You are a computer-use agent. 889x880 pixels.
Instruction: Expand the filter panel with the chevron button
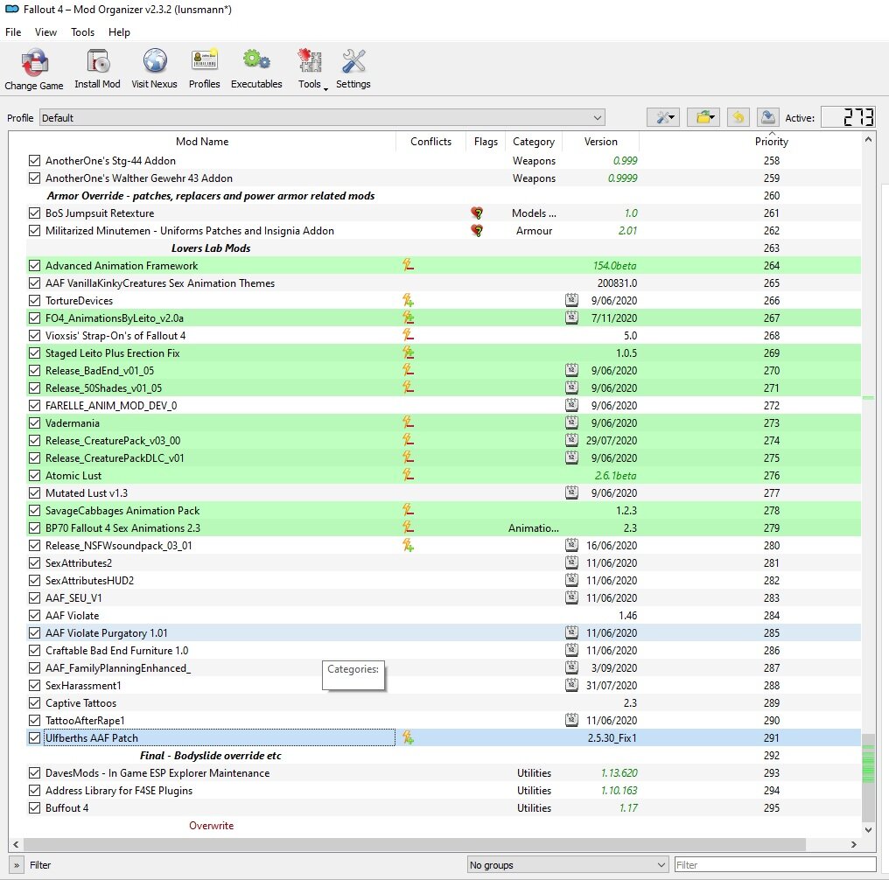click(x=17, y=865)
